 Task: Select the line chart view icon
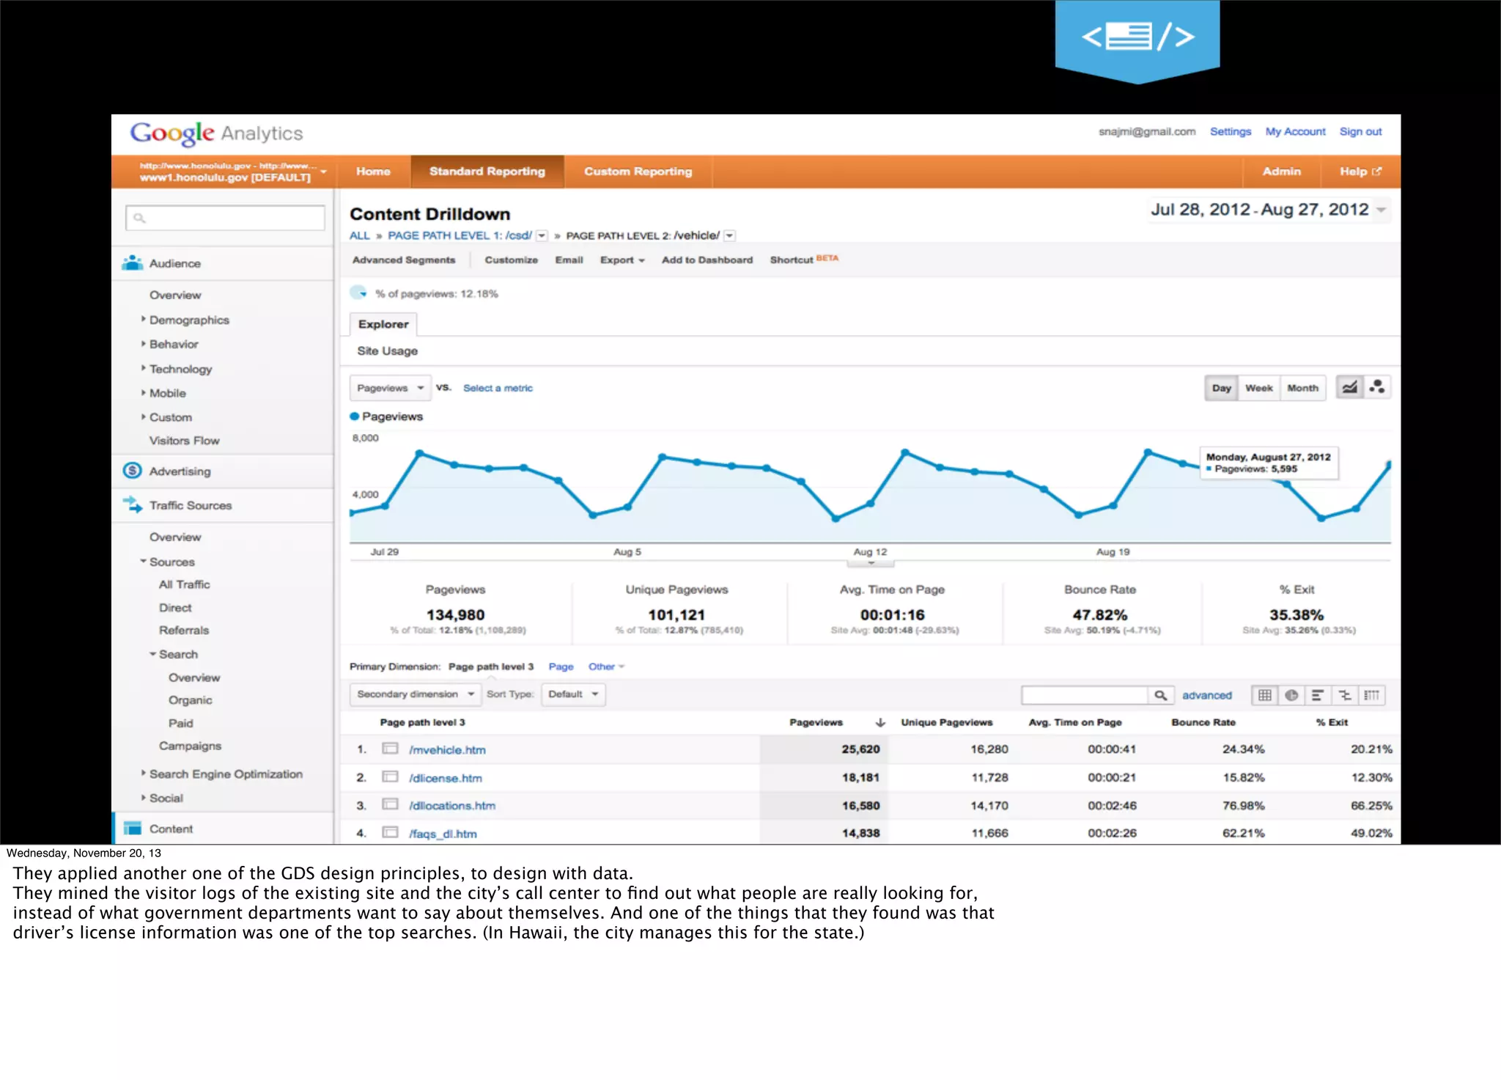click(x=1350, y=387)
